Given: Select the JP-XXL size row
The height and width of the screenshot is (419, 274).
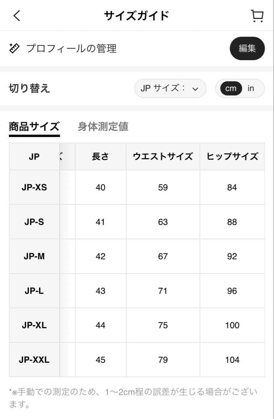Looking at the screenshot, I should [x=34, y=360].
